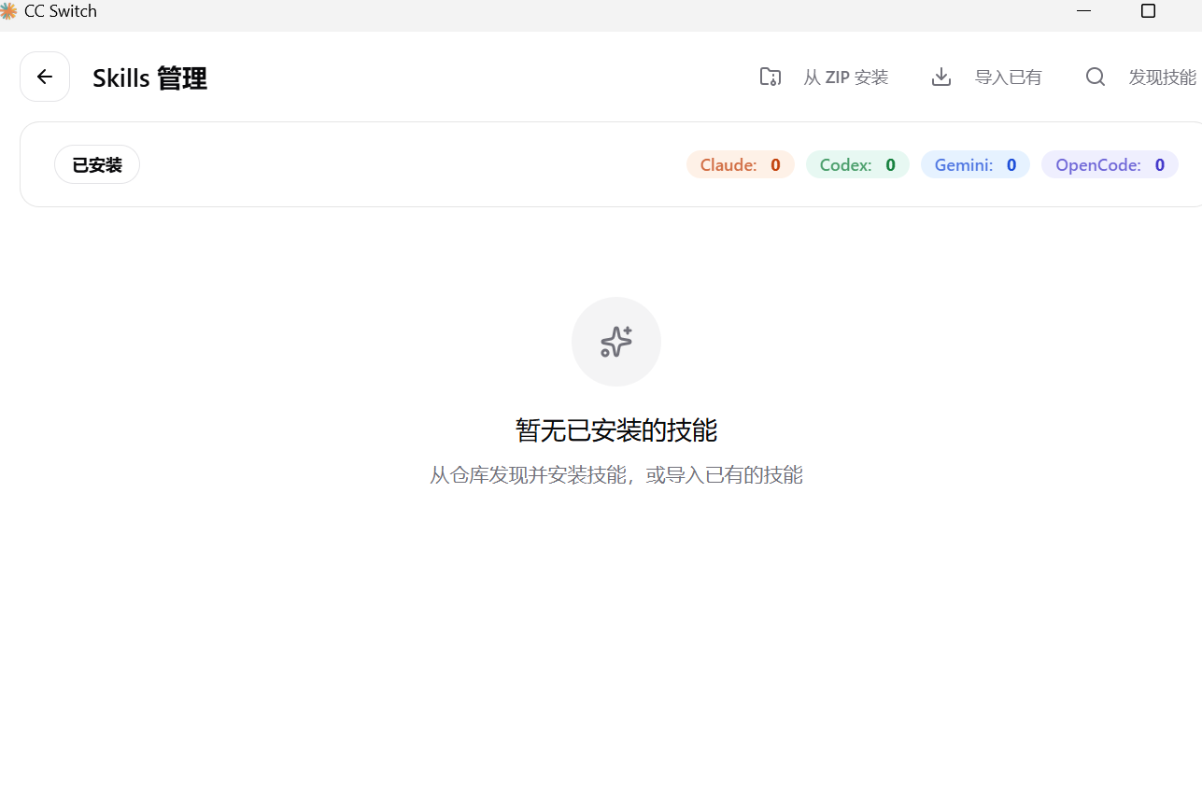This screenshot has width=1202, height=788.
Task: Maximize the CC Switch window
Action: [1149, 11]
